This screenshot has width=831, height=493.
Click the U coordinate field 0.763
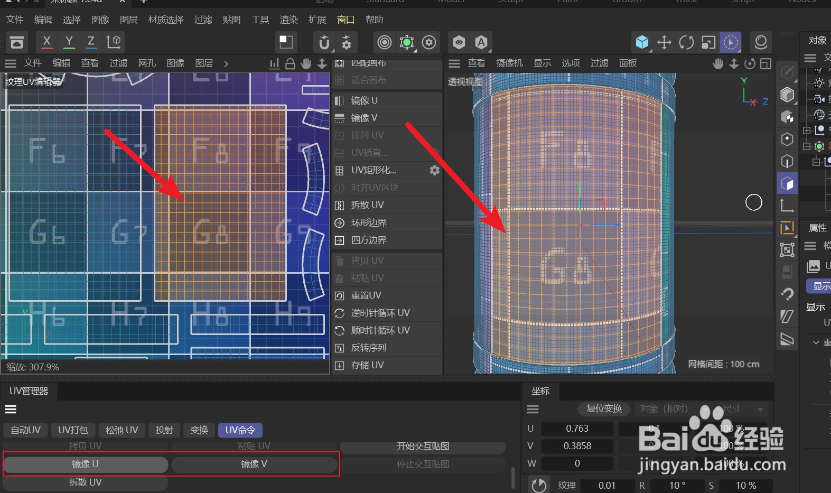577,429
